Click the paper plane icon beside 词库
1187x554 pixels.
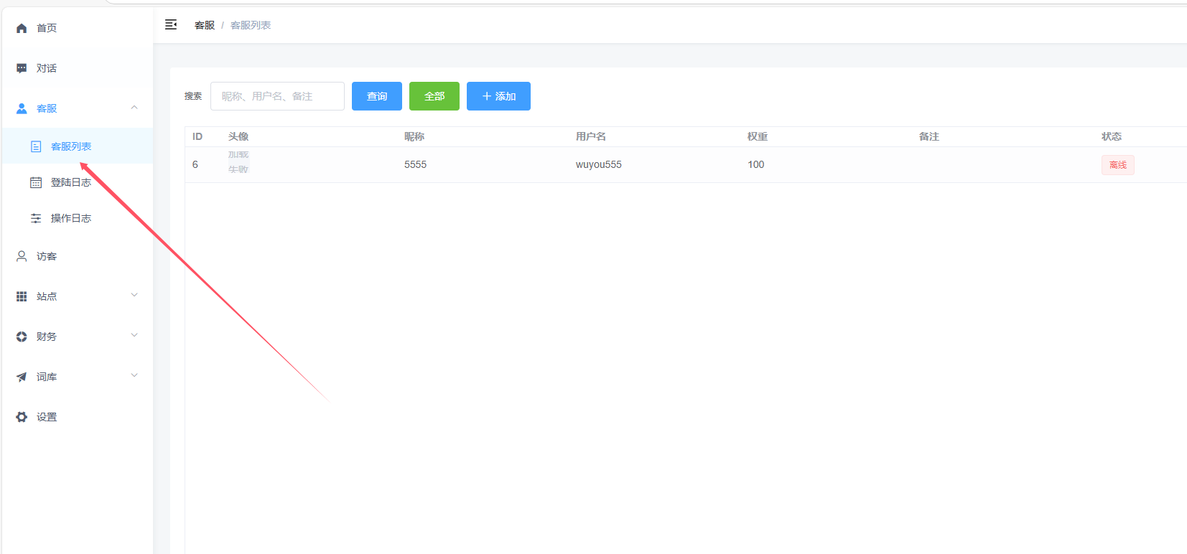(x=22, y=377)
